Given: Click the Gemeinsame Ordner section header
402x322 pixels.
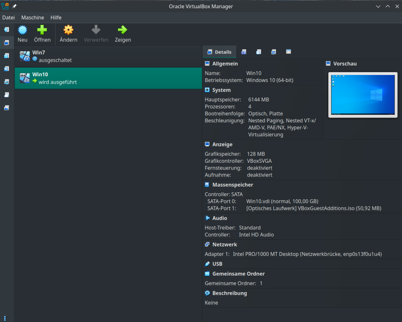Looking at the screenshot, I should pyautogui.click(x=238, y=274).
